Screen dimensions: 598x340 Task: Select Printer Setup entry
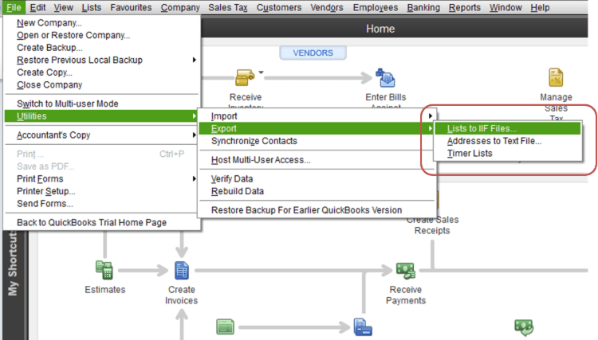46,191
